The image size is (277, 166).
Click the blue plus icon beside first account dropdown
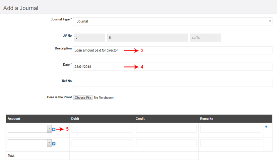[x=54, y=129]
